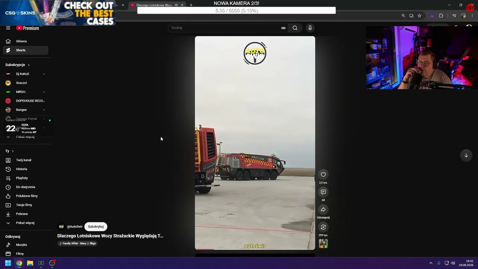478x269 pixels.
Task: Open Filmy in Odkrywaj
Action: (25, 254)
